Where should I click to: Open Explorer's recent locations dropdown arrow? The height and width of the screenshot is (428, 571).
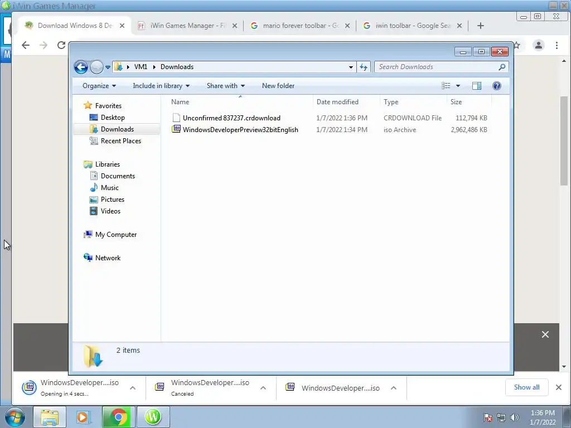[108, 67]
